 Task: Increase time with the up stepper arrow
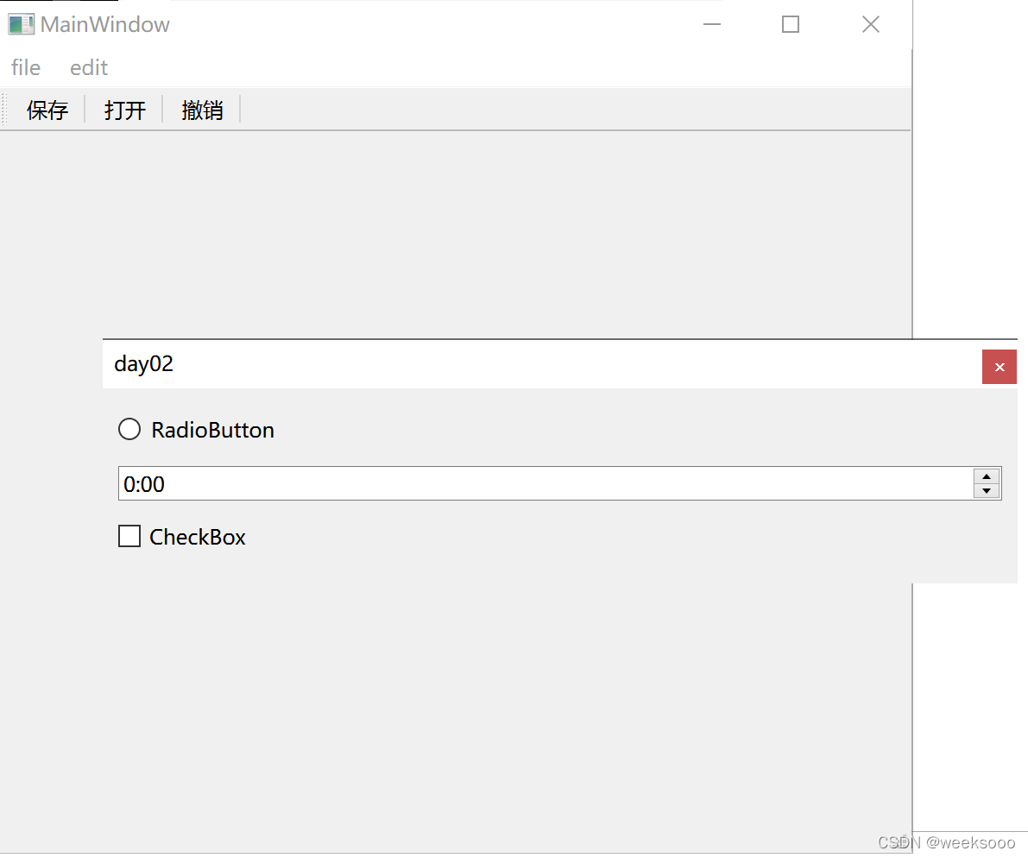point(986,476)
